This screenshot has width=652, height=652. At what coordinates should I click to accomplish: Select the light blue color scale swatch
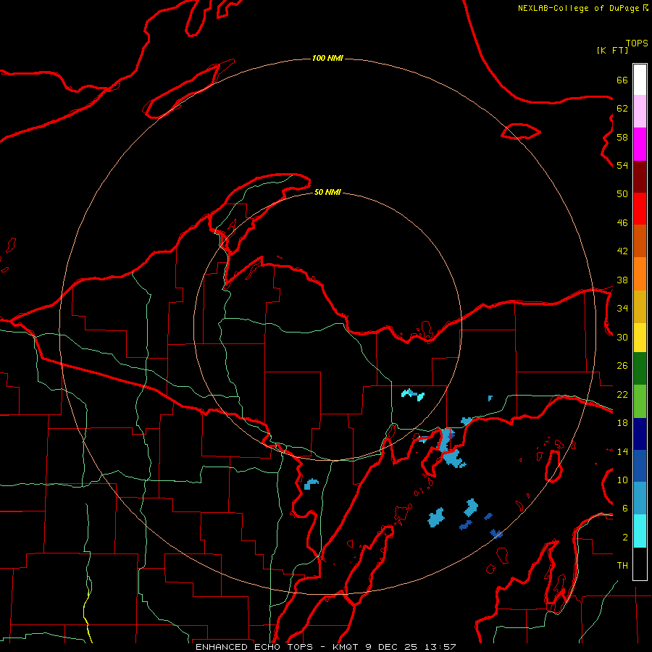640,498
